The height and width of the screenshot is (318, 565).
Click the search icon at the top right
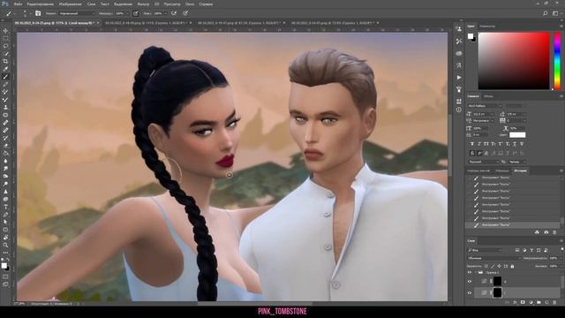tap(546, 13)
